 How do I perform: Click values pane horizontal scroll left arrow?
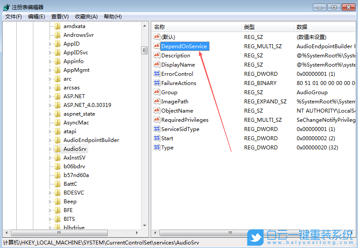tap(155, 233)
